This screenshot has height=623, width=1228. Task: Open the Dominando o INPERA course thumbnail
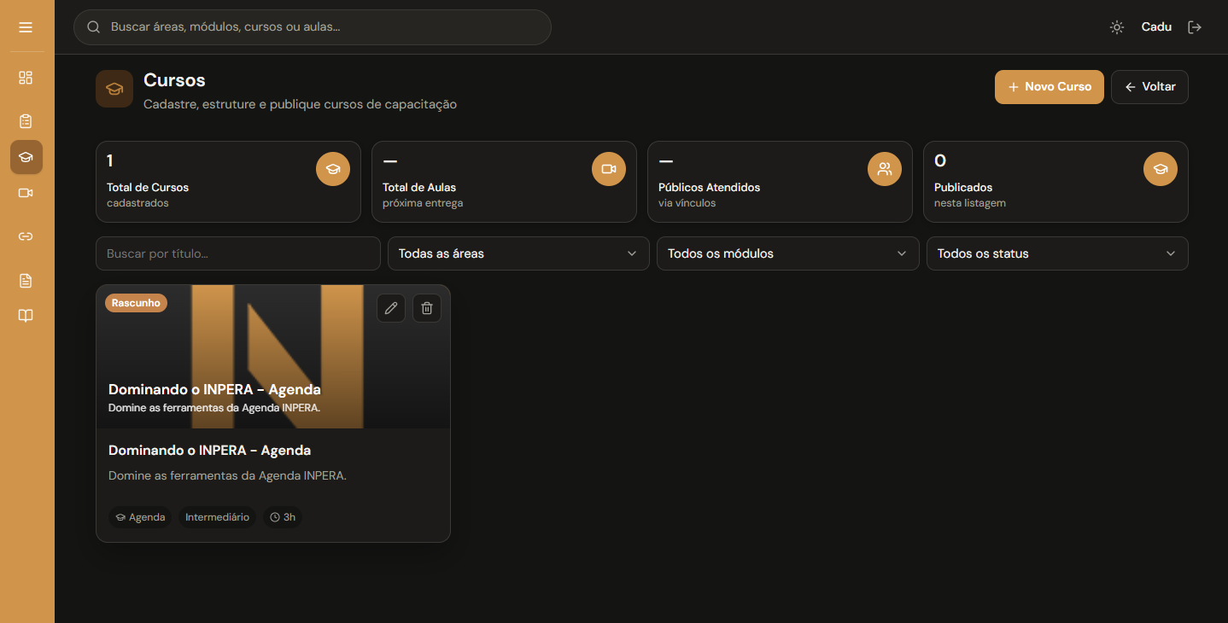click(x=273, y=357)
